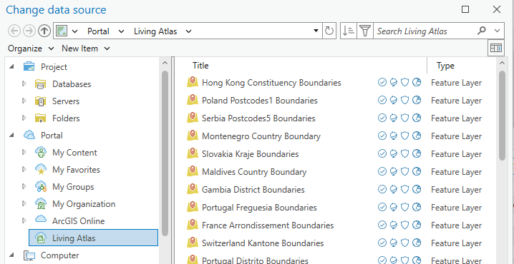This screenshot has height=264, width=514.
Task: Collapse the Portal tree node
Action: click(x=11, y=136)
